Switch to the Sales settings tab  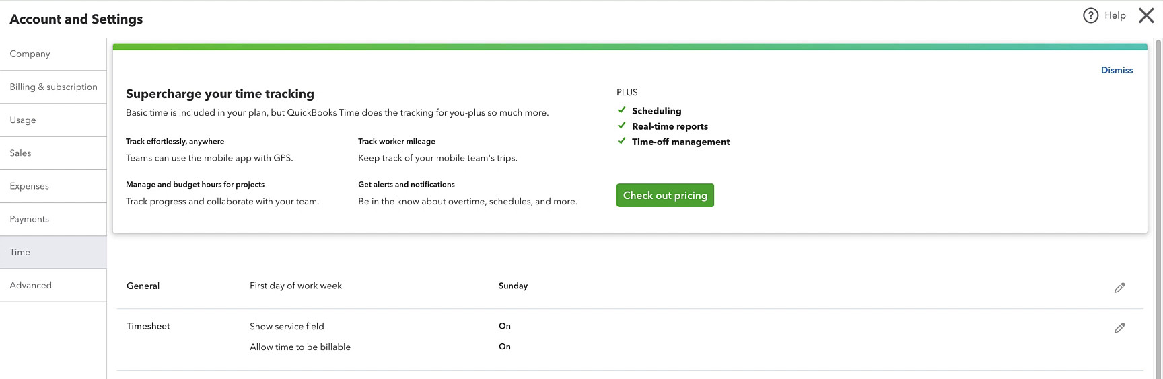pos(53,153)
